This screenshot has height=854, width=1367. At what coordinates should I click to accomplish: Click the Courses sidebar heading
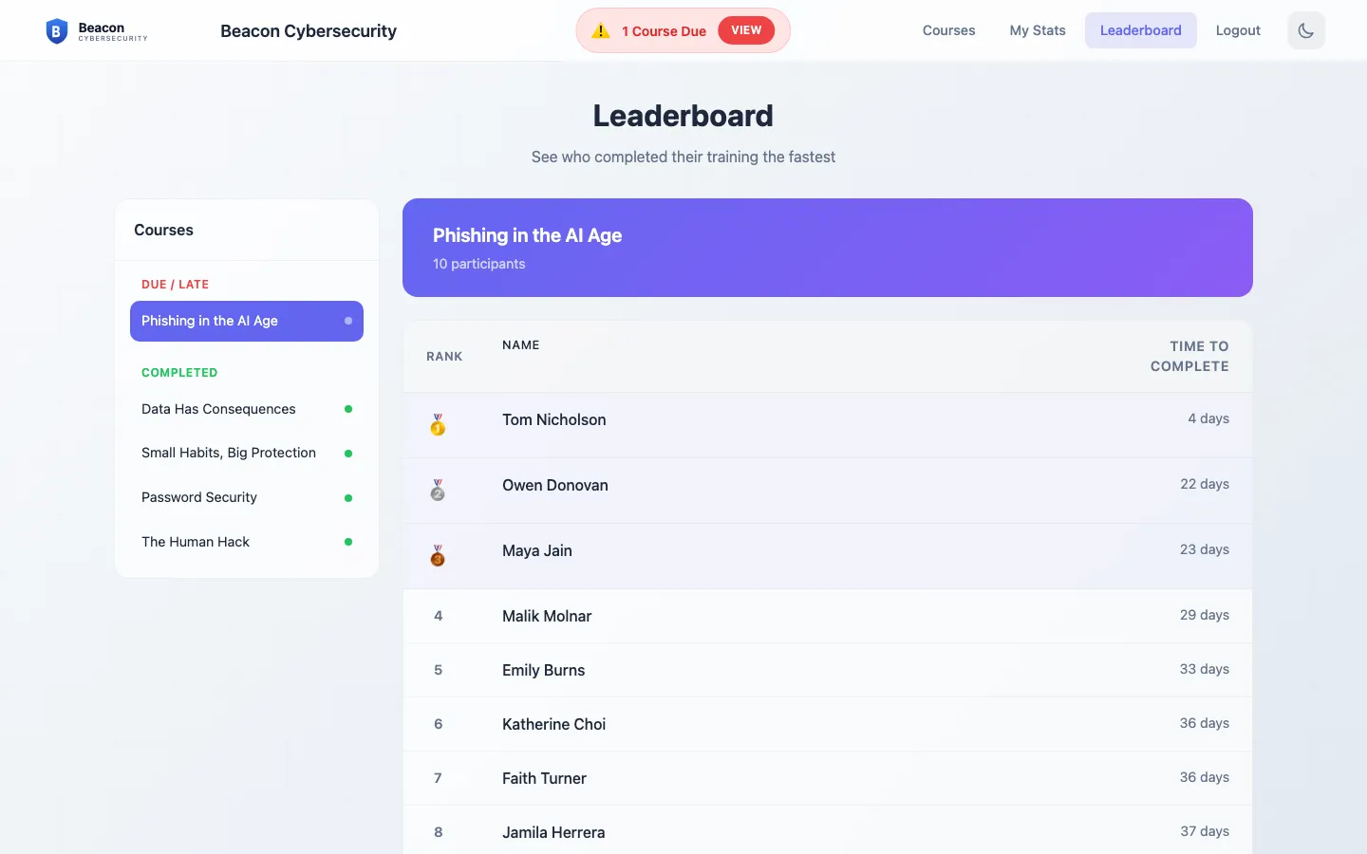[163, 231]
